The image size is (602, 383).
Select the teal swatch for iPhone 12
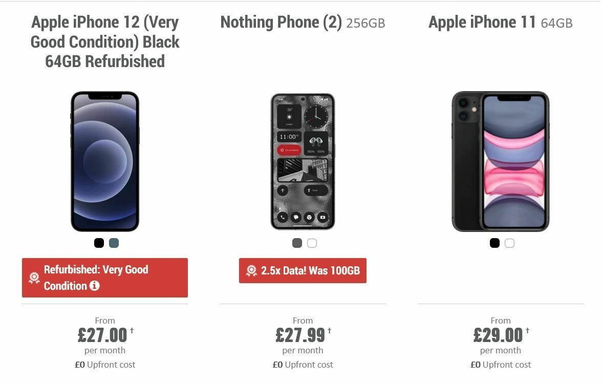(113, 243)
